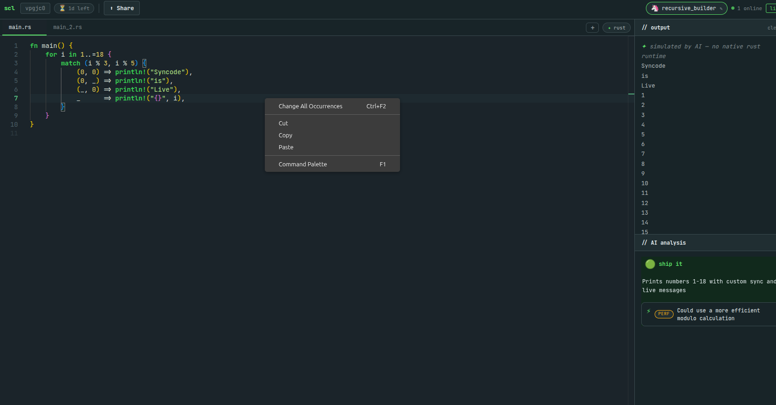Click the PERF badge
This screenshot has height=405, width=776.
pos(664,314)
